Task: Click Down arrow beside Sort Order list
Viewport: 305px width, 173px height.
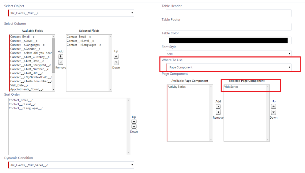Action: coord(134,127)
